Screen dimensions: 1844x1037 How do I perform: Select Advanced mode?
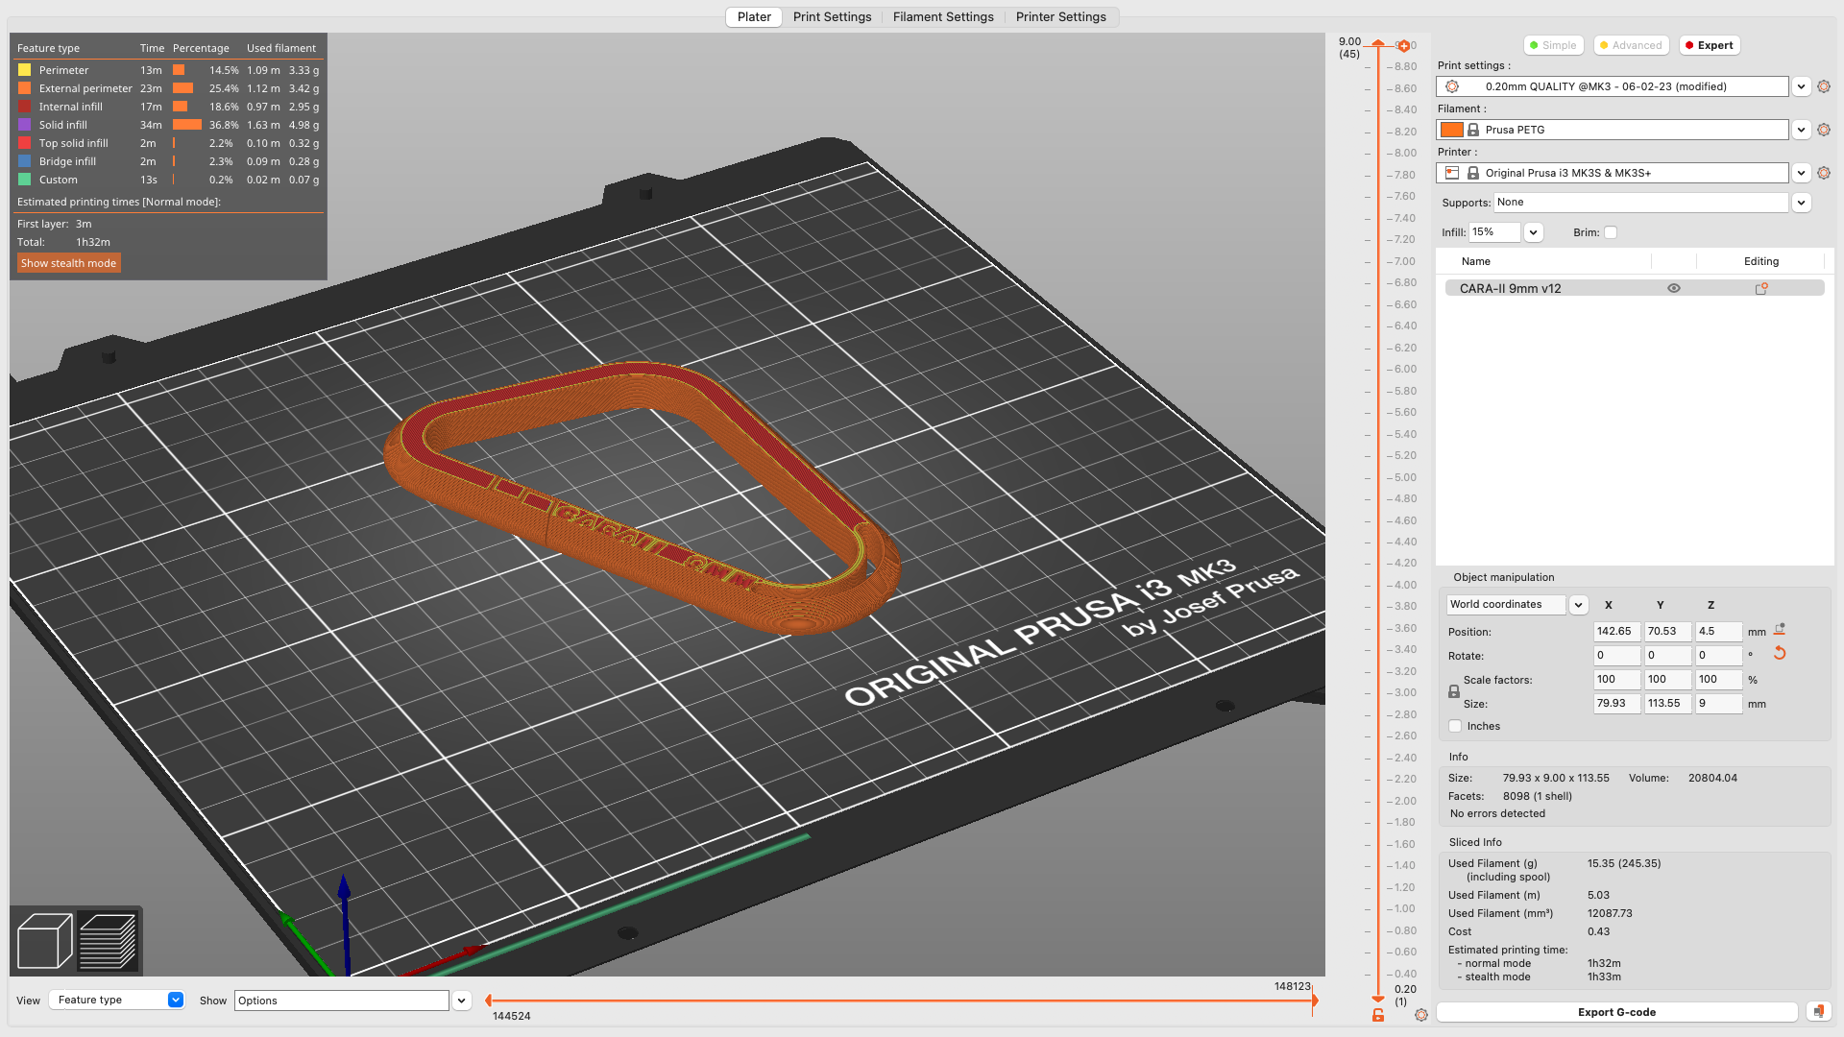coord(1631,45)
